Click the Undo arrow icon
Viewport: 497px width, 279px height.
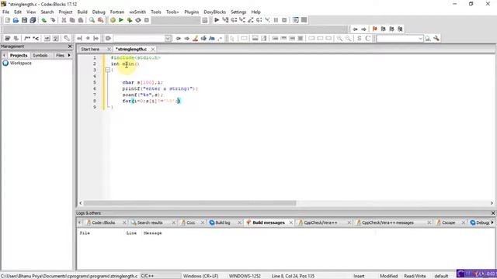click(x=44, y=20)
